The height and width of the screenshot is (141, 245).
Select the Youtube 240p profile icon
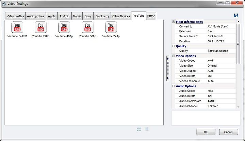click(111, 27)
